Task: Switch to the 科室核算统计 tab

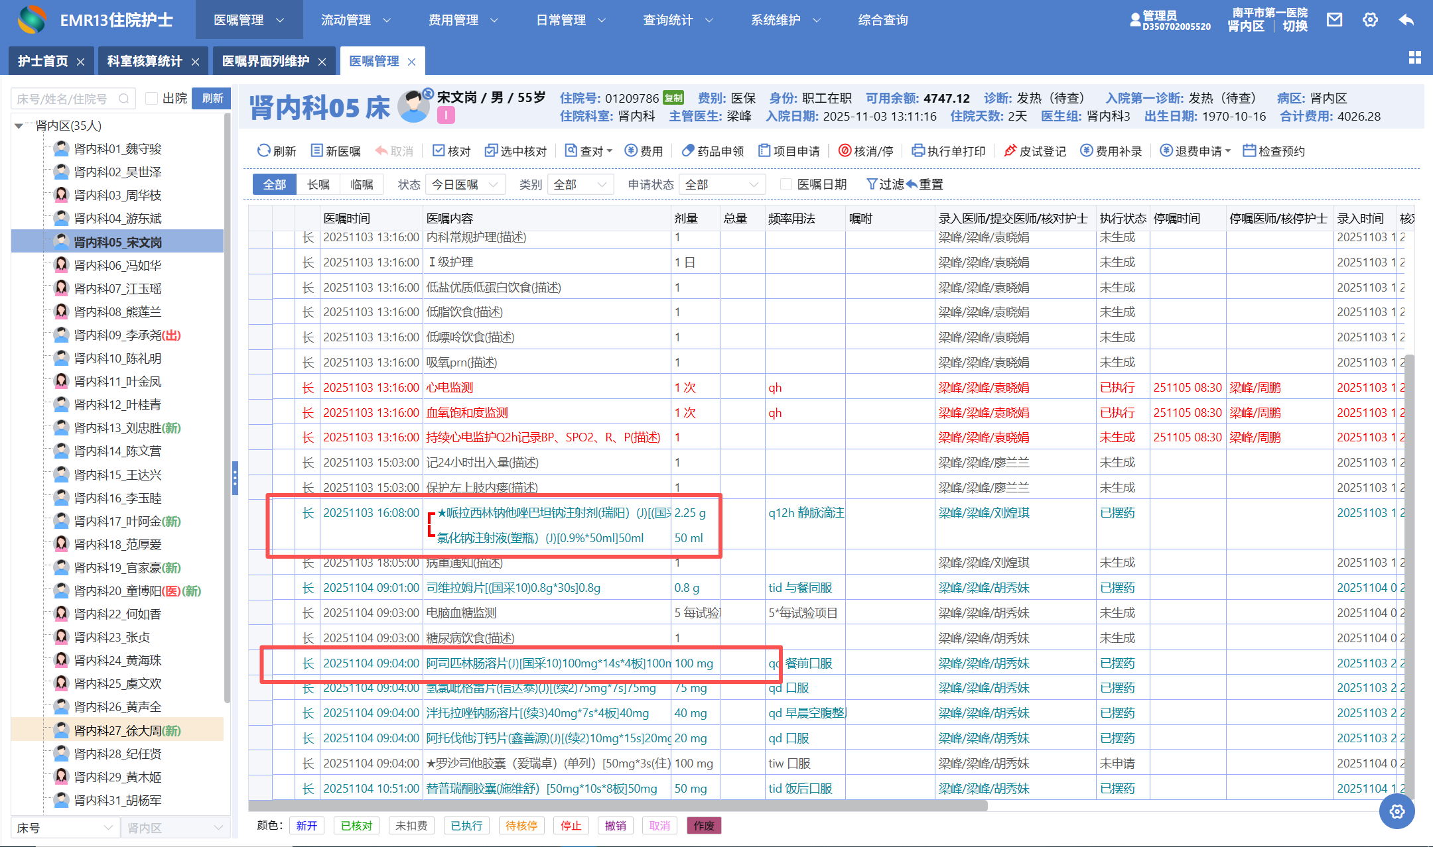Action: pyautogui.click(x=145, y=62)
